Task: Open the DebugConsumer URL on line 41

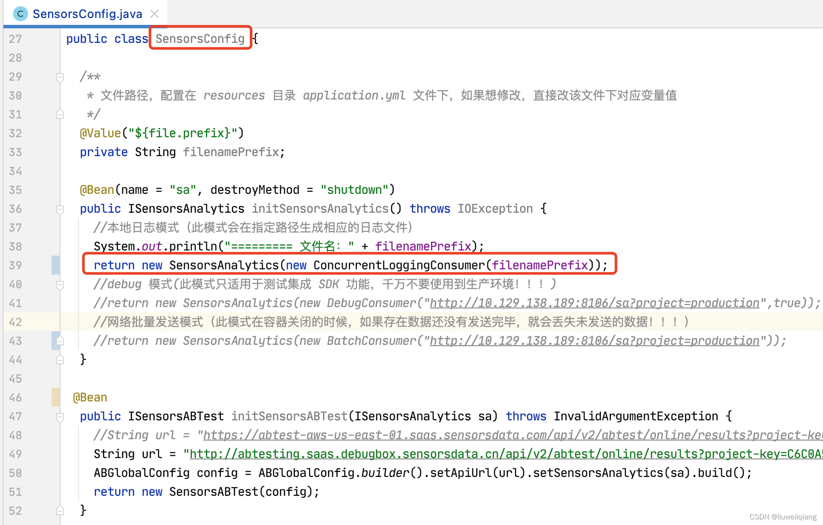Action: [x=594, y=303]
